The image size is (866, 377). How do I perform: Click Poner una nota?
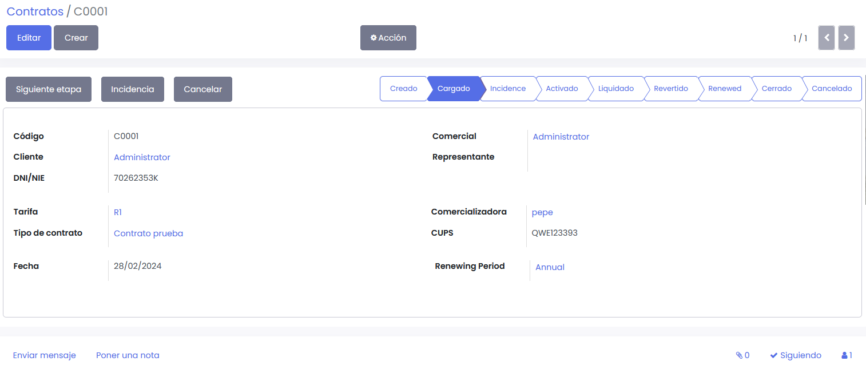pos(128,355)
